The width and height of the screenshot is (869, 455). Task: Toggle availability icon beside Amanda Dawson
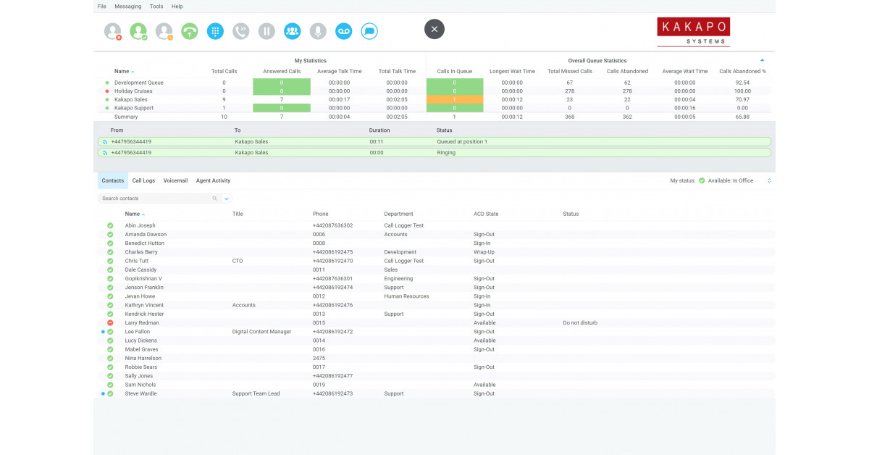pos(109,234)
